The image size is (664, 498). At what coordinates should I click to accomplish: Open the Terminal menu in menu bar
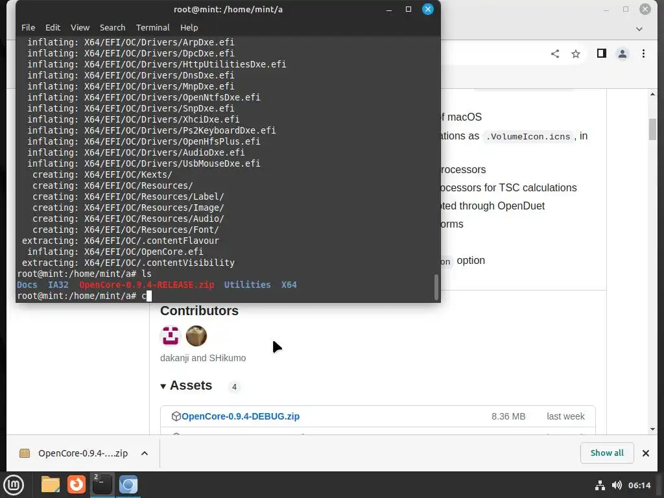(x=152, y=27)
